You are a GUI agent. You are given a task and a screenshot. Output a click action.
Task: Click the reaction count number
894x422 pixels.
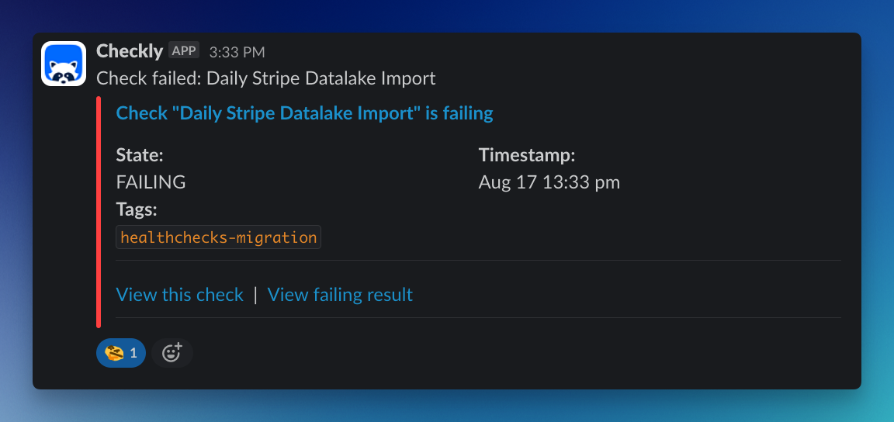pyautogui.click(x=133, y=353)
